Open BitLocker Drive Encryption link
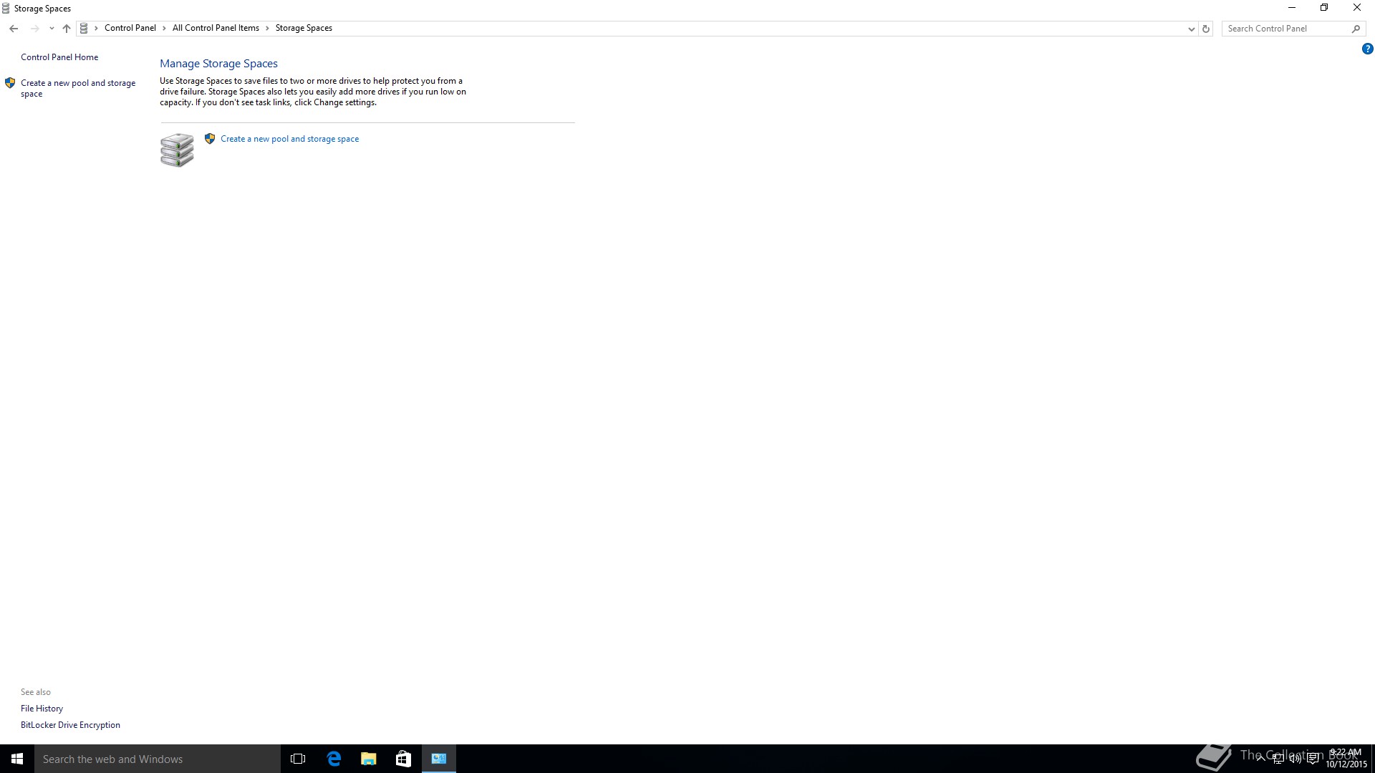 click(70, 725)
